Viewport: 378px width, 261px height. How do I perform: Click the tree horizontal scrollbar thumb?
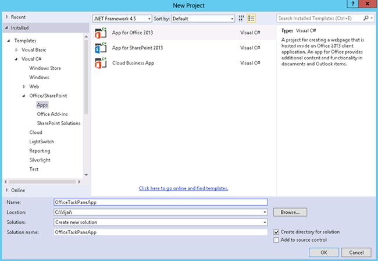[42, 182]
